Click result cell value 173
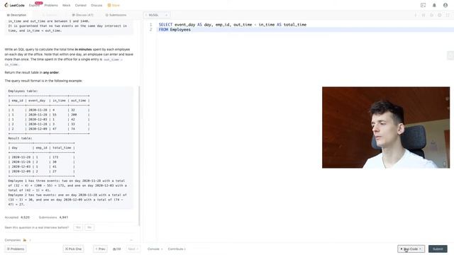The height and width of the screenshot is (255, 454). click(55, 157)
